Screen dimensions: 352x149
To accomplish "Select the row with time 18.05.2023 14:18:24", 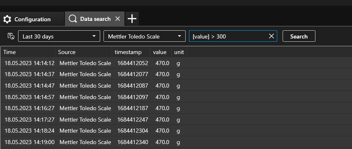I will click(176, 131).
